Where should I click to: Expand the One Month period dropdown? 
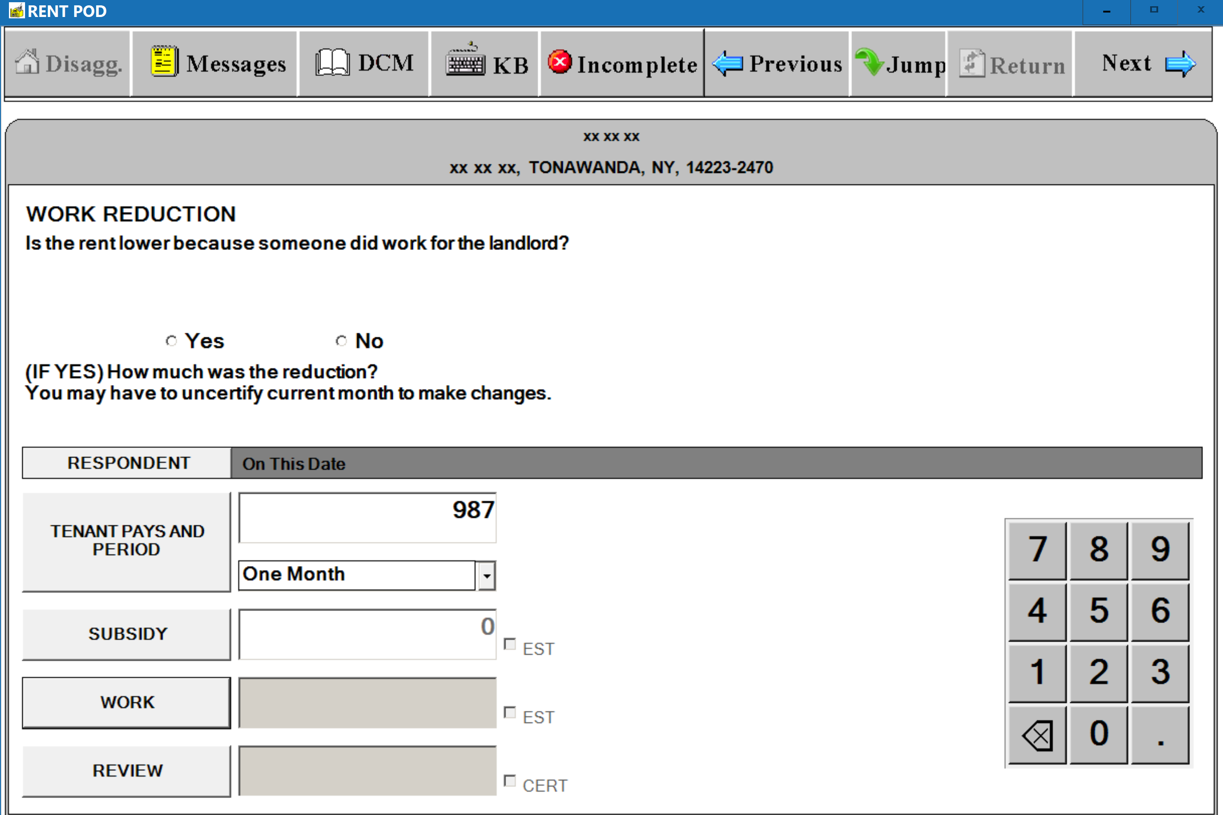[x=486, y=576]
